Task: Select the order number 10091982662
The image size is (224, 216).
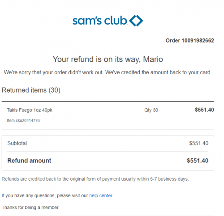Action: click(x=198, y=41)
